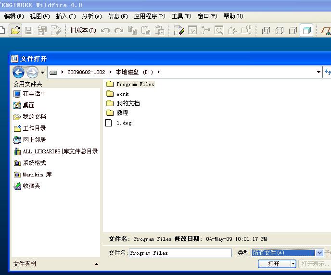Select the work folder
331x275 pixels.
117,94
